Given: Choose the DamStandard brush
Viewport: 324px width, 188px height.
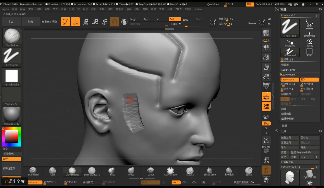Looking at the screenshot, I should (92, 172).
